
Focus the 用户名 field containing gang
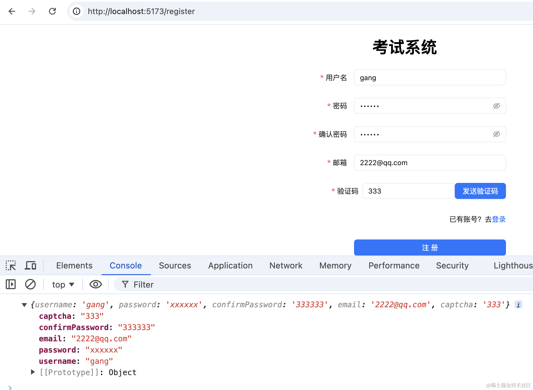pyautogui.click(x=430, y=77)
